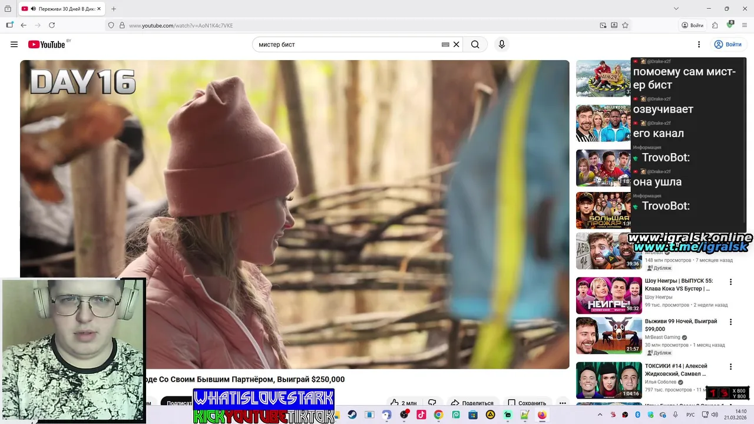The width and height of the screenshot is (754, 424).
Task: Open Steam from the taskbar
Action: pos(352,415)
